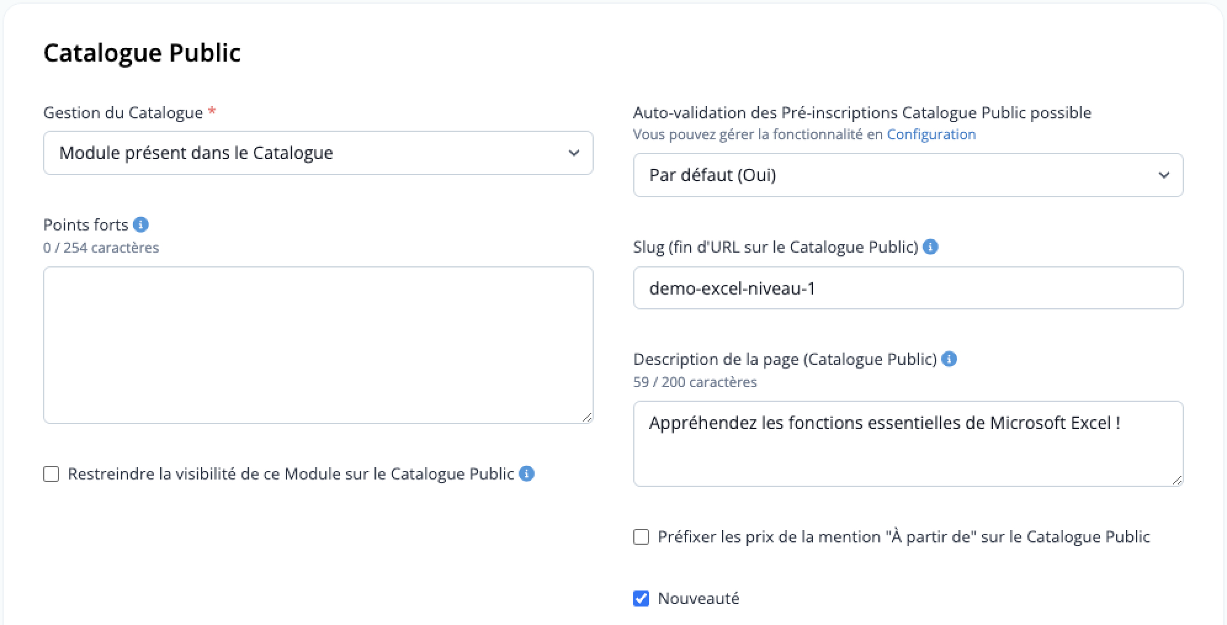This screenshot has width=1227, height=625.
Task: Click the Slug field containing demo-excel-niveau-1
Action: [908, 288]
